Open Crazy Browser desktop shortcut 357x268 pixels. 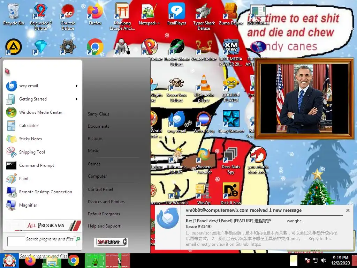[x=231, y=122]
